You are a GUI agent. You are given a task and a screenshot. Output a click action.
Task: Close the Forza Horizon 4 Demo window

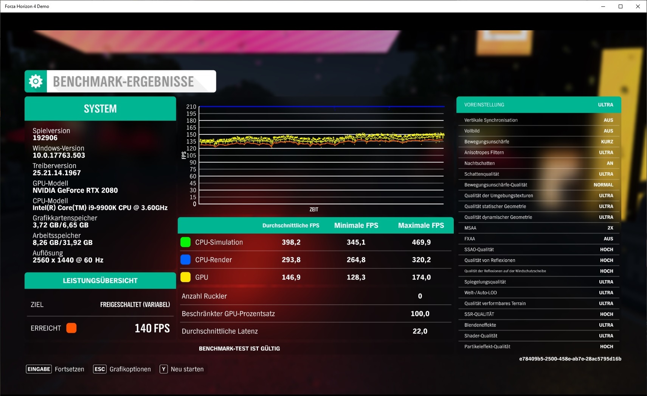pyautogui.click(x=638, y=6)
